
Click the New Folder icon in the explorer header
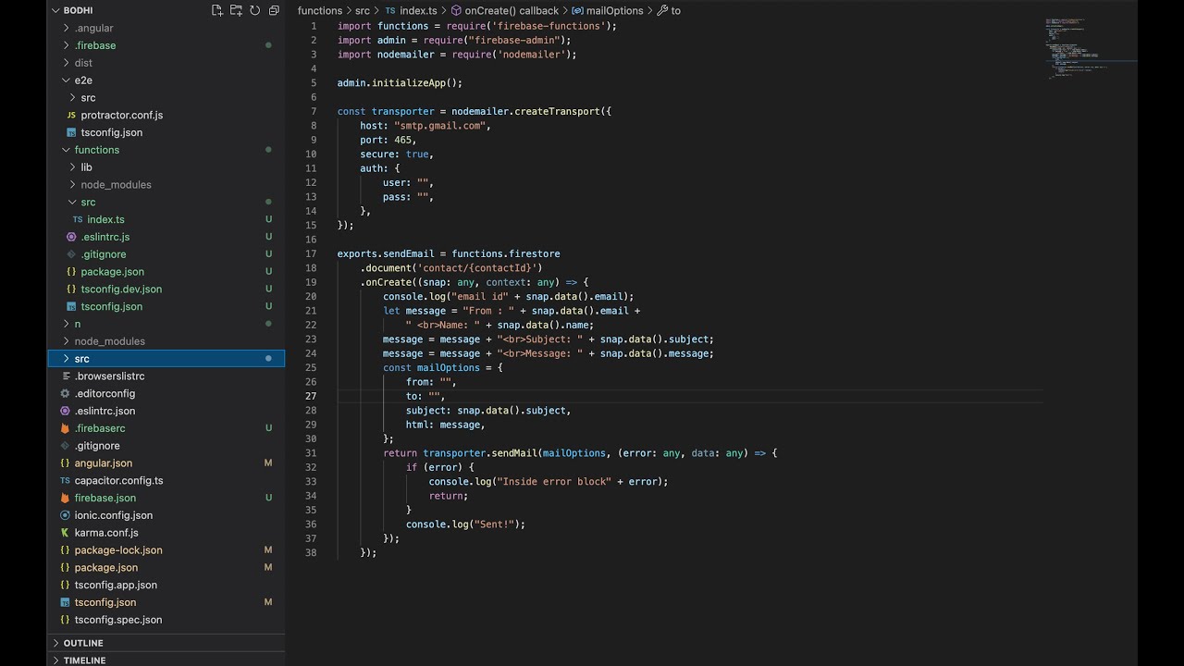236,10
